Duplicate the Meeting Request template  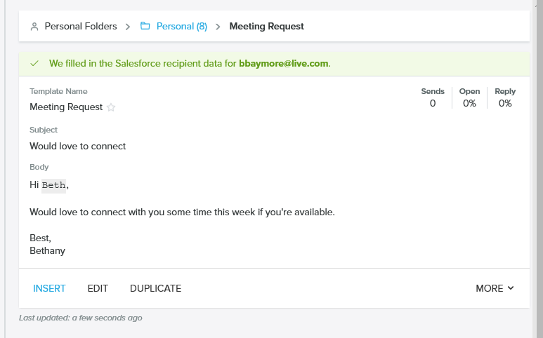155,288
